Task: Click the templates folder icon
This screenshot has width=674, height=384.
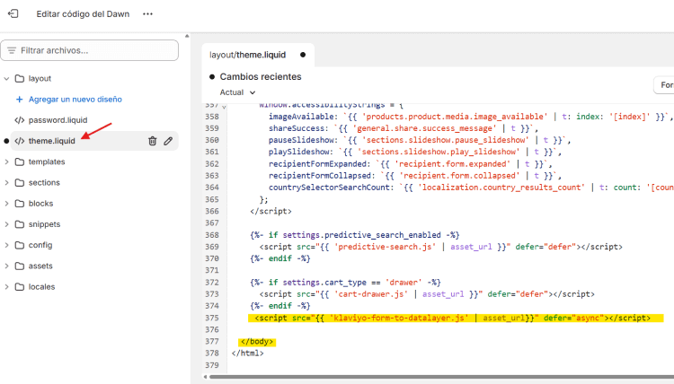Action: [20, 161]
